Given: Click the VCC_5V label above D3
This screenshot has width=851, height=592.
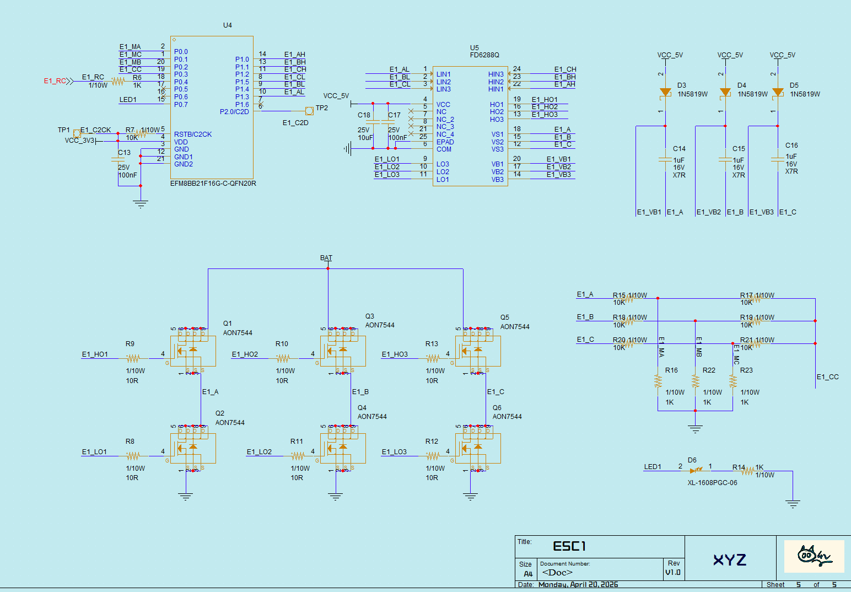Looking at the screenshot, I should click(x=670, y=55).
